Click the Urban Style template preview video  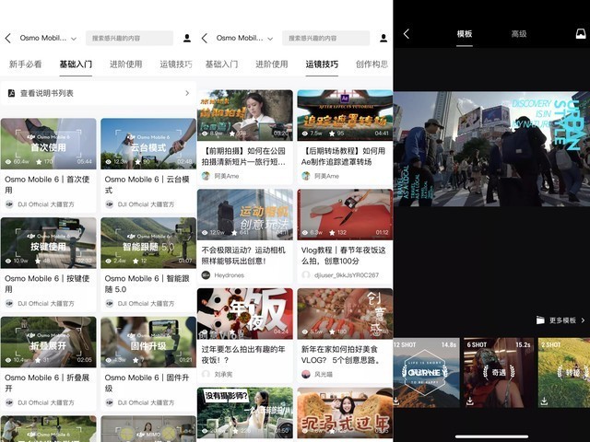point(491,149)
